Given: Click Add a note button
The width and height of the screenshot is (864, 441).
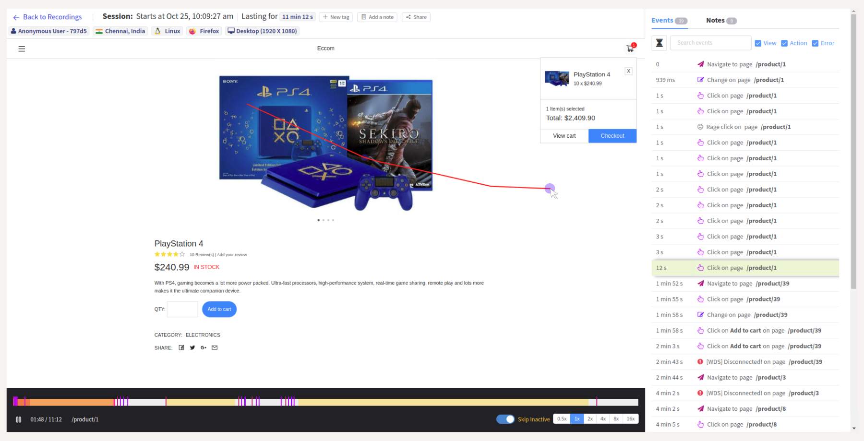Looking at the screenshot, I should (x=377, y=17).
